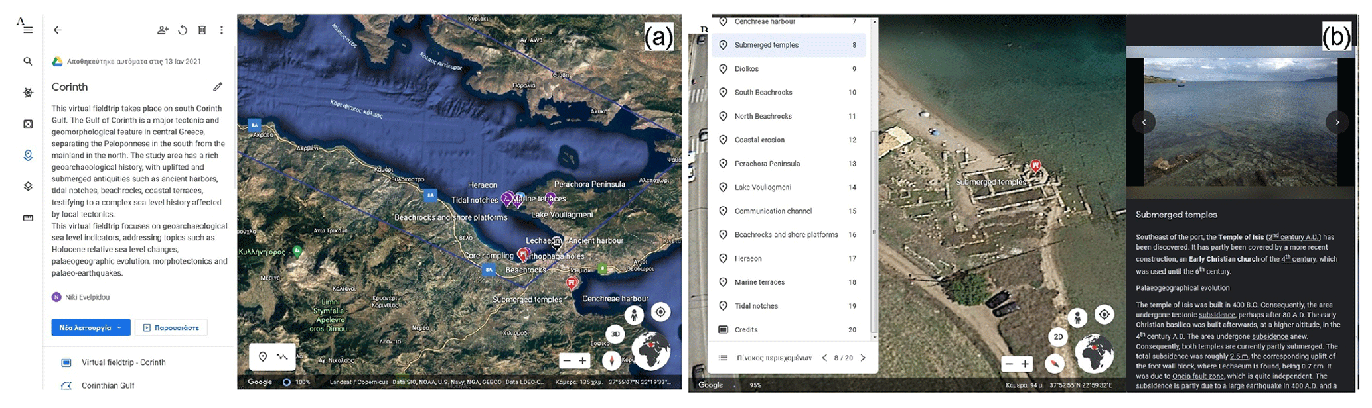Open search in the left sidebar

point(28,61)
